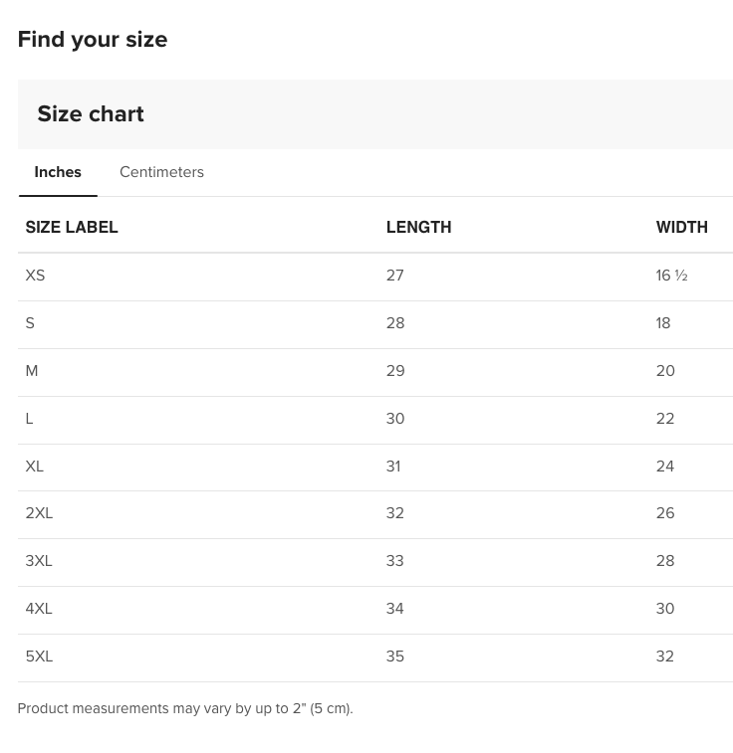Click the Size chart heading

pos(91,114)
